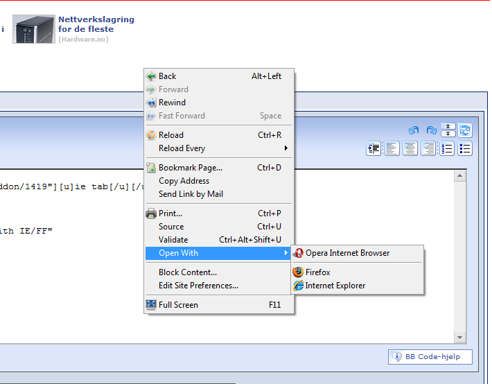
Task: Click the red Opera logo icon
Action: tap(299, 253)
